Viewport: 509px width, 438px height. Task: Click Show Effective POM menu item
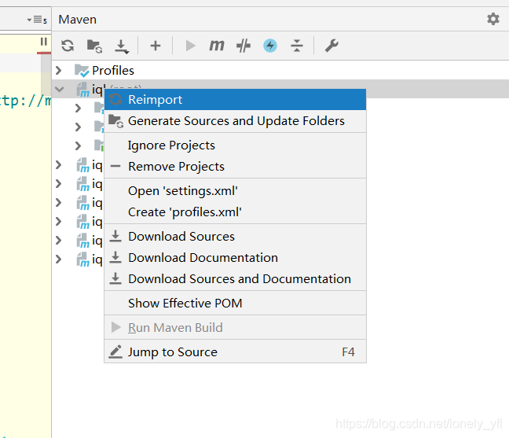click(235, 304)
